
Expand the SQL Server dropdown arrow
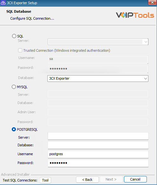point(146,42)
